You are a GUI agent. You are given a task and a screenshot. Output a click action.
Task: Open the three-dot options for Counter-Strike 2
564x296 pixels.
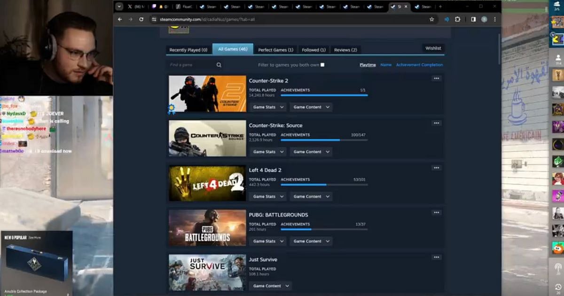pos(437,78)
